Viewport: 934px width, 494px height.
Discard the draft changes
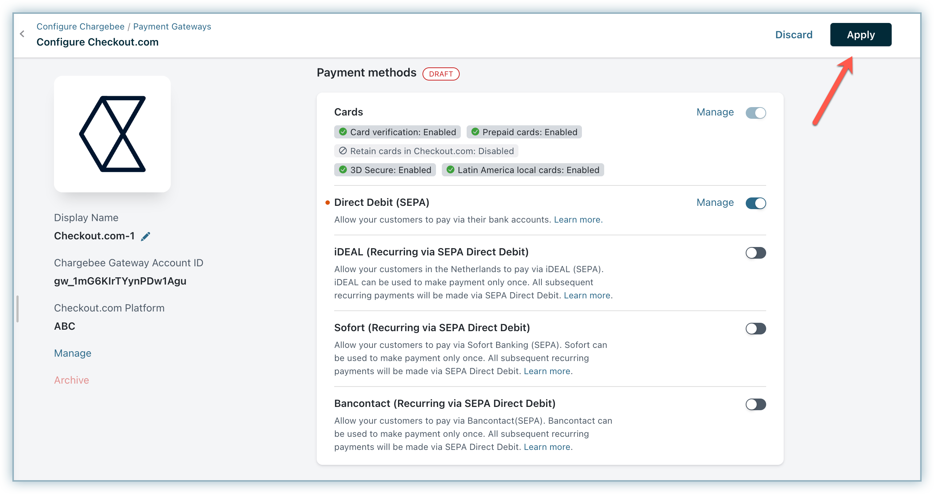click(x=794, y=35)
